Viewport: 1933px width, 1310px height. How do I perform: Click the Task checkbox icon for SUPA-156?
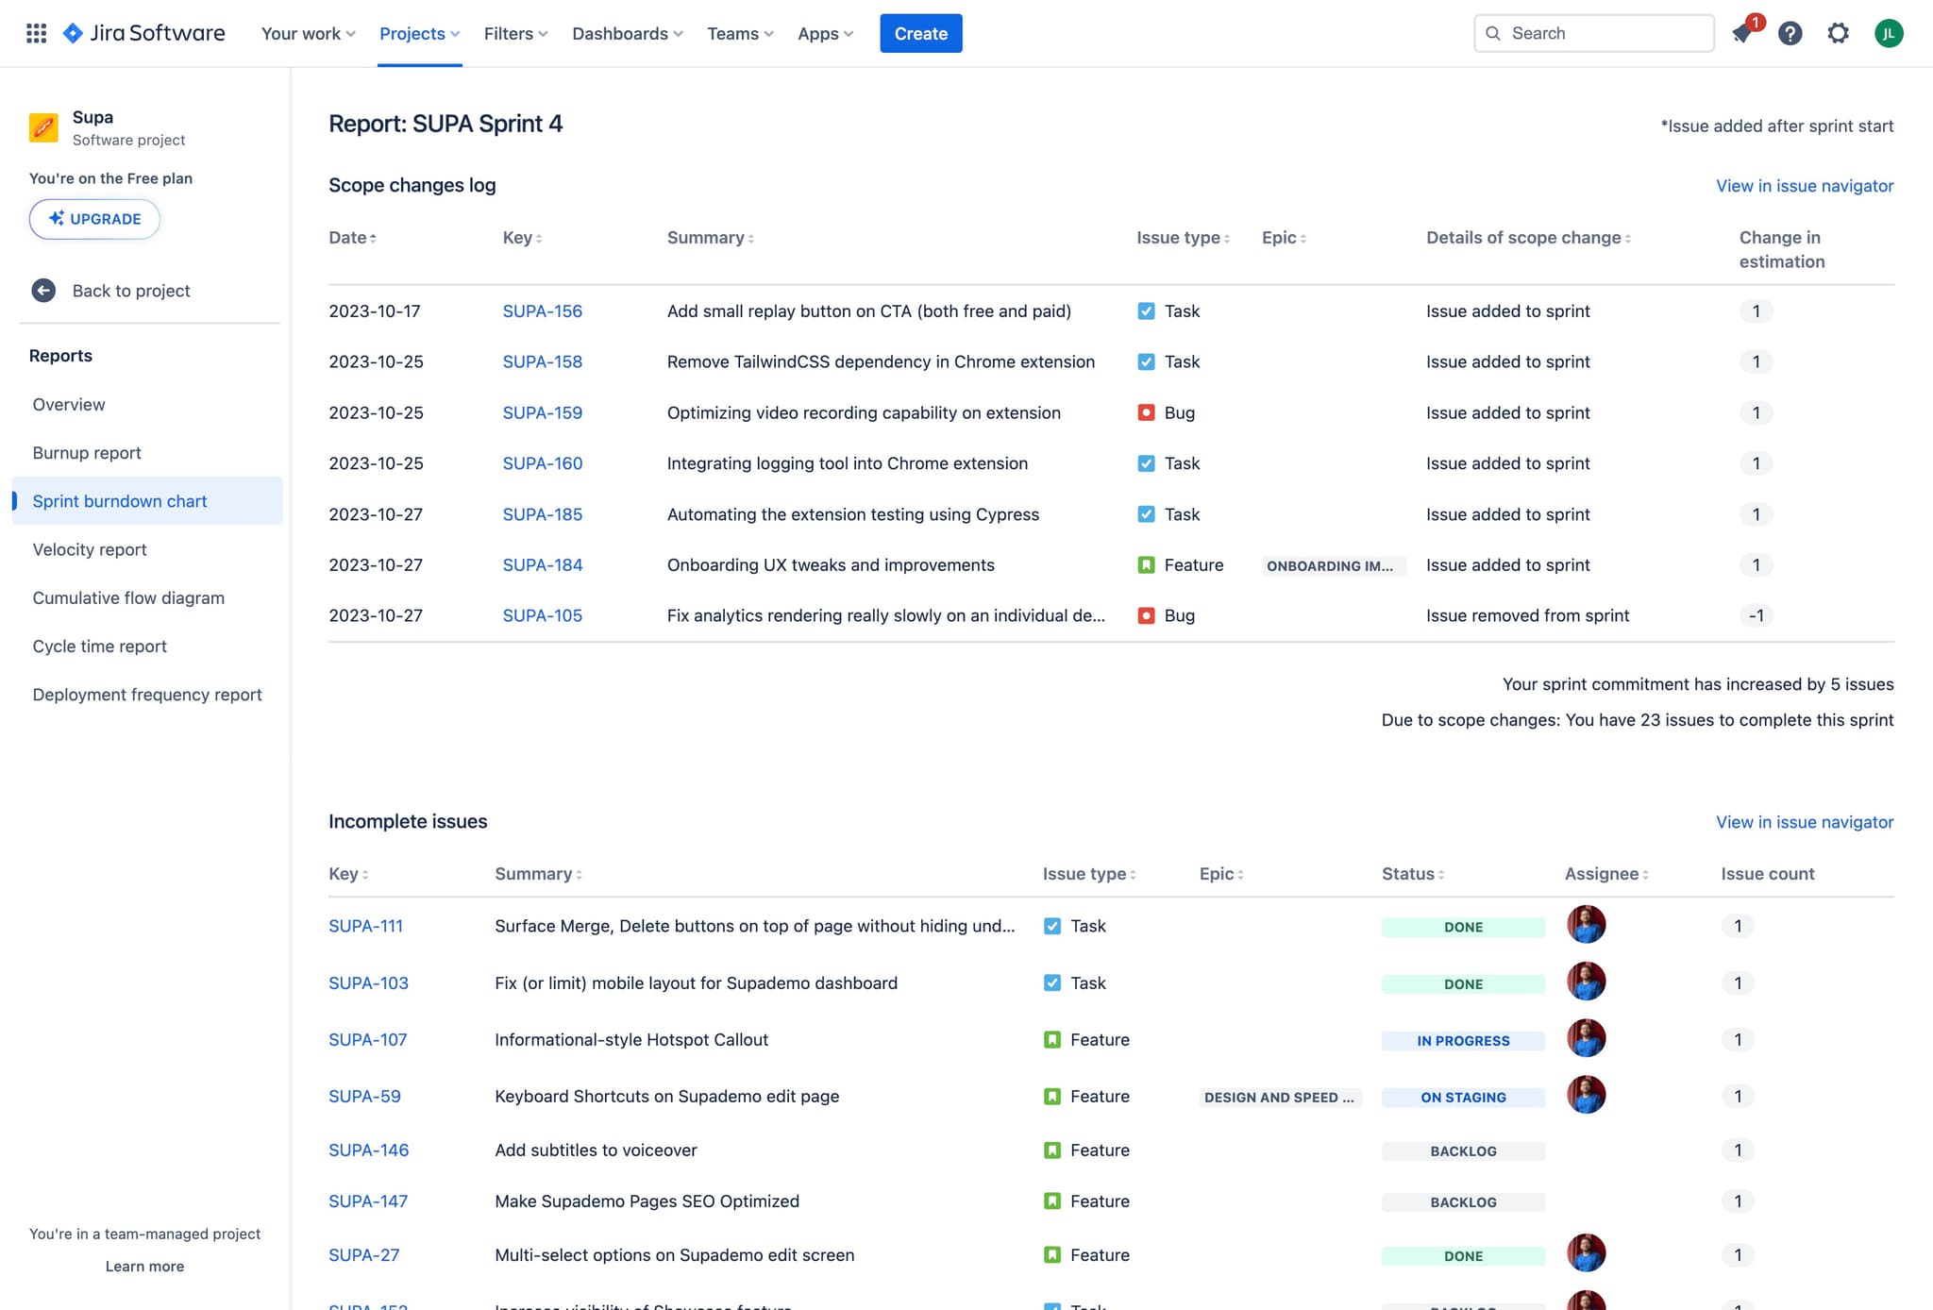(1146, 310)
